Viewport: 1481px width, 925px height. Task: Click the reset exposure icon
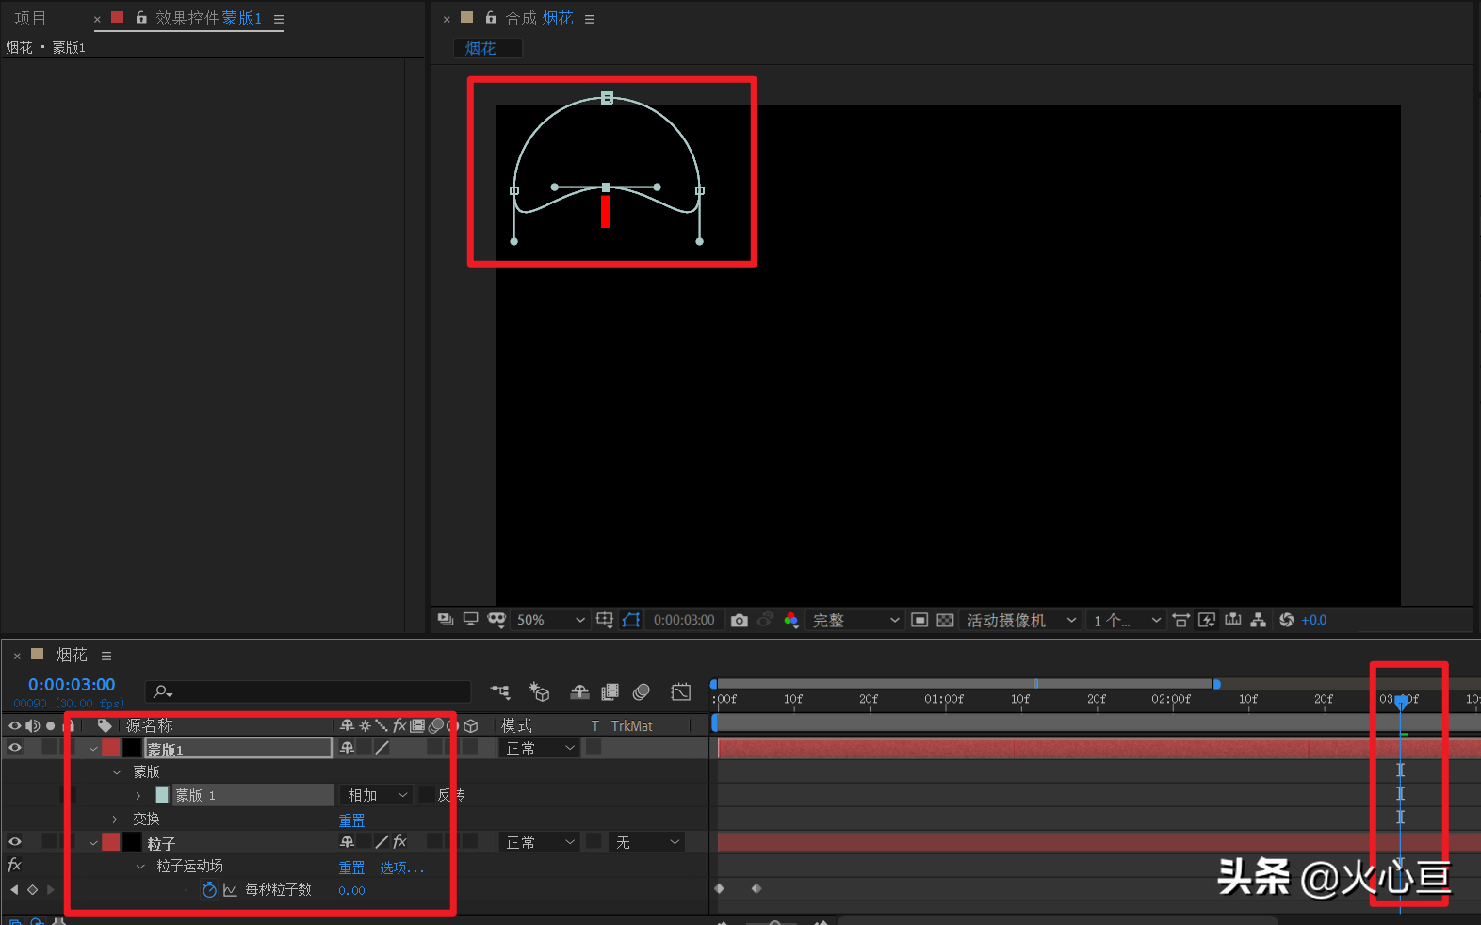1286,620
